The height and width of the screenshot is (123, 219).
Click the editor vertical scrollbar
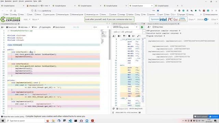109,45
